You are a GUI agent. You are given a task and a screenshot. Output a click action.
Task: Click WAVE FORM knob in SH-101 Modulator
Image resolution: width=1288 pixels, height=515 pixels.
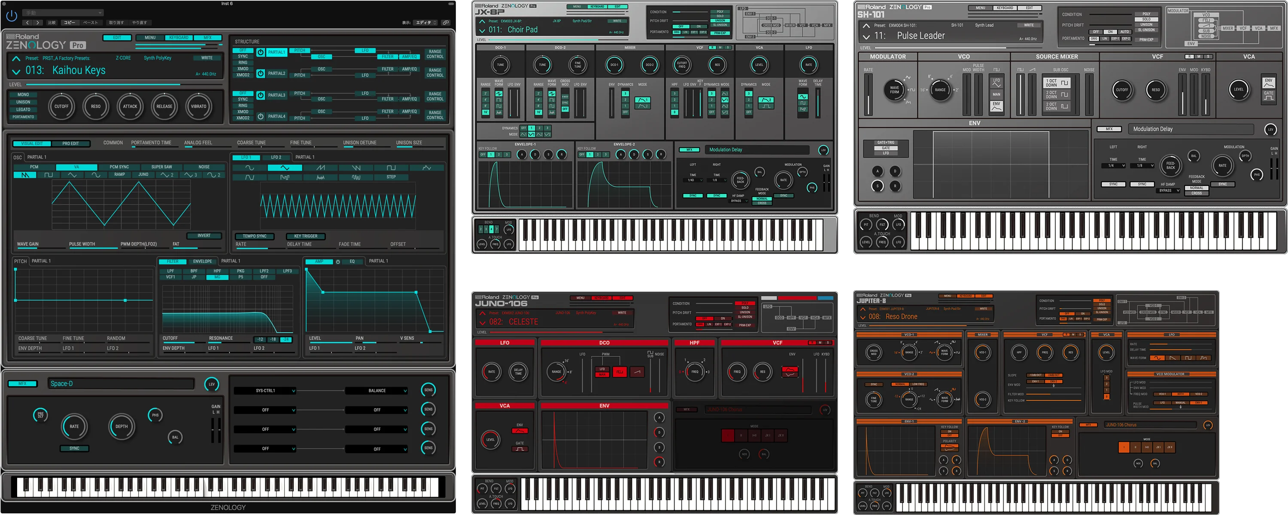tap(894, 90)
